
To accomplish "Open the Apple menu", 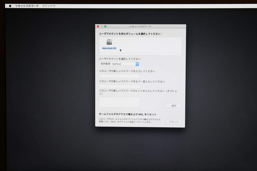I will [x=10, y=6].
